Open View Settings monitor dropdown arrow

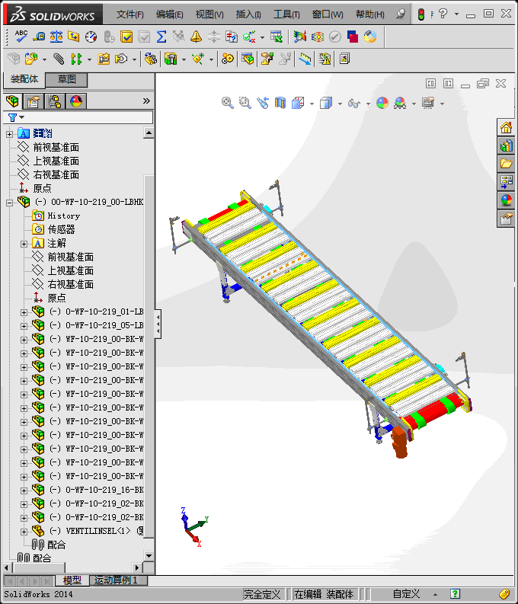(x=442, y=104)
